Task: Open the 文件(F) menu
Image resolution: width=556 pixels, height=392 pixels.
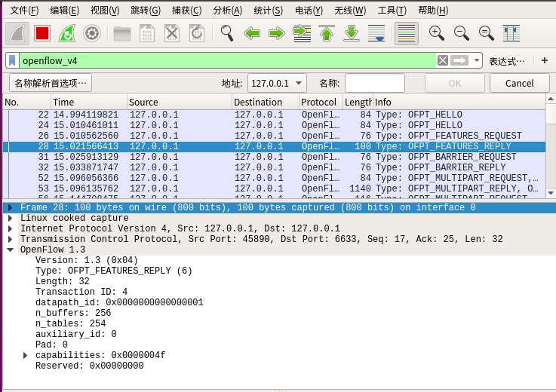Action: click(x=24, y=11)
